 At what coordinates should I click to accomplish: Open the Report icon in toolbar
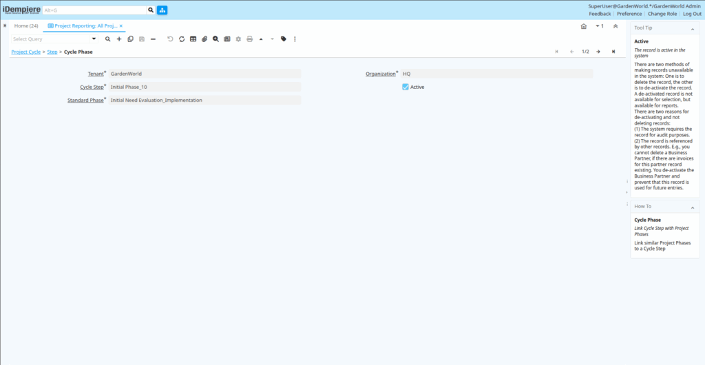pyautogui.click(x=227, y=39)
